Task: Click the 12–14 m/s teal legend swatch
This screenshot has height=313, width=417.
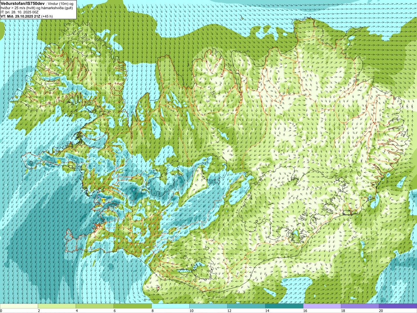Action: point(246,306)
